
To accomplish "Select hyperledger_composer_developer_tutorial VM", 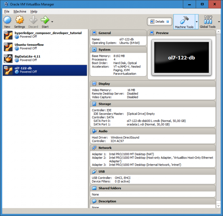I will [45, 35].
